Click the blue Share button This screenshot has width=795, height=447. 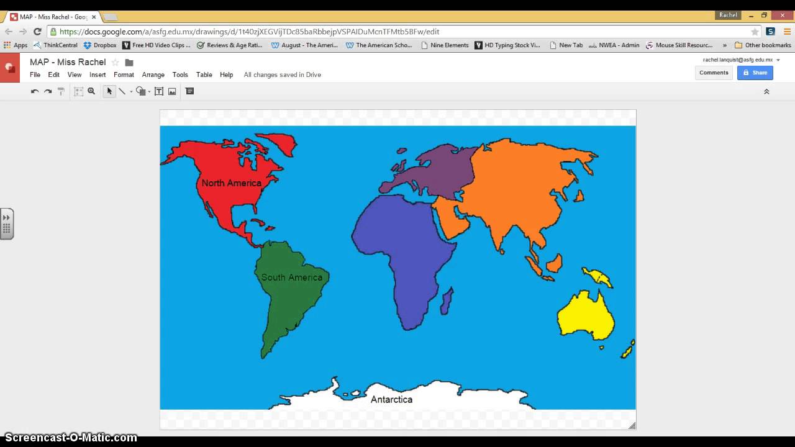pyautogui.click(x=755, y=73)
